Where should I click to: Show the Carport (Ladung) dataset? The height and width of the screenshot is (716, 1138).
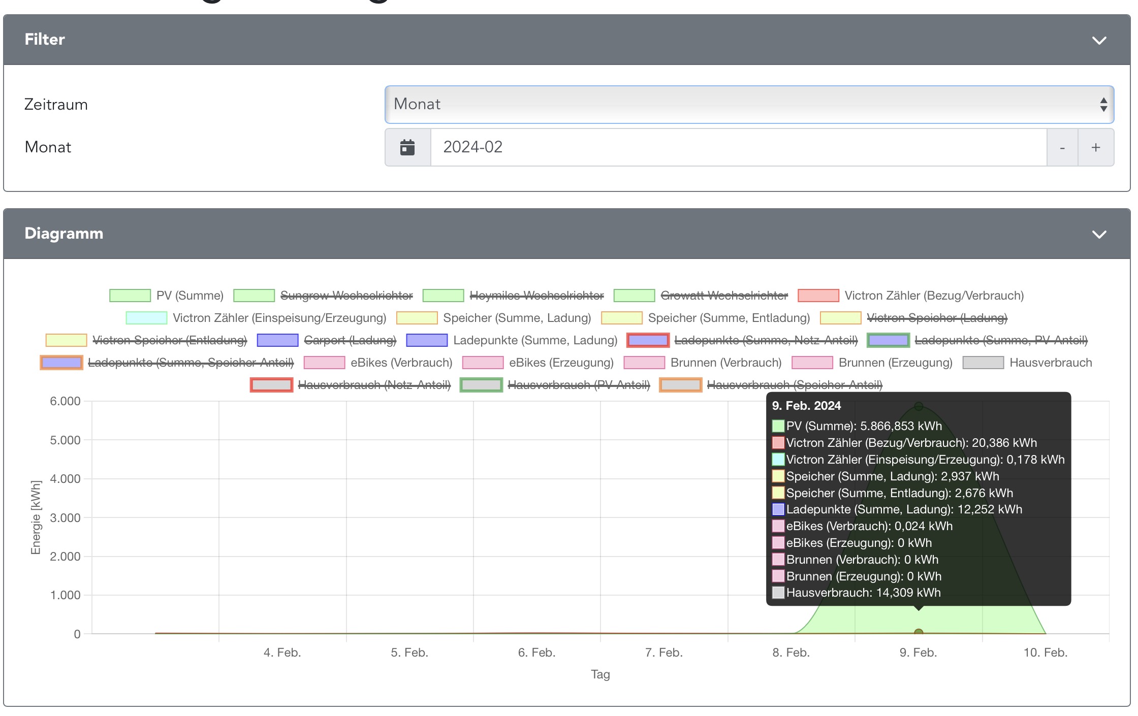[350, 340]
